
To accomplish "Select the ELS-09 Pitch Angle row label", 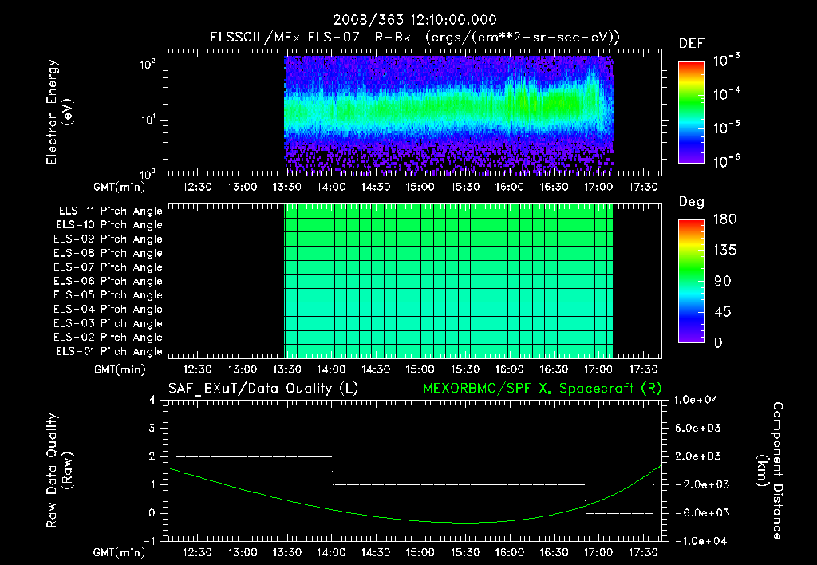I will point(109,239).
